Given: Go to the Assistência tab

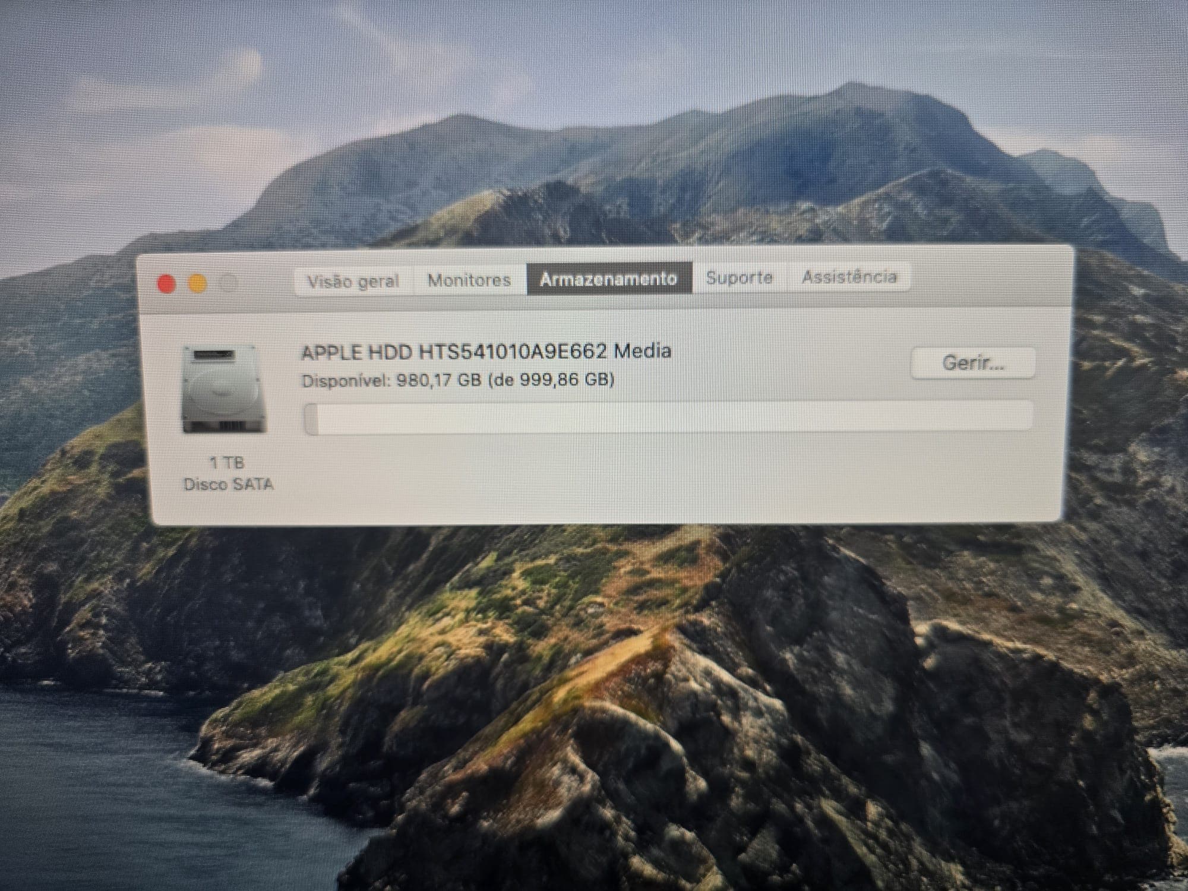Looking at the screenshot, I should [849, 277].
